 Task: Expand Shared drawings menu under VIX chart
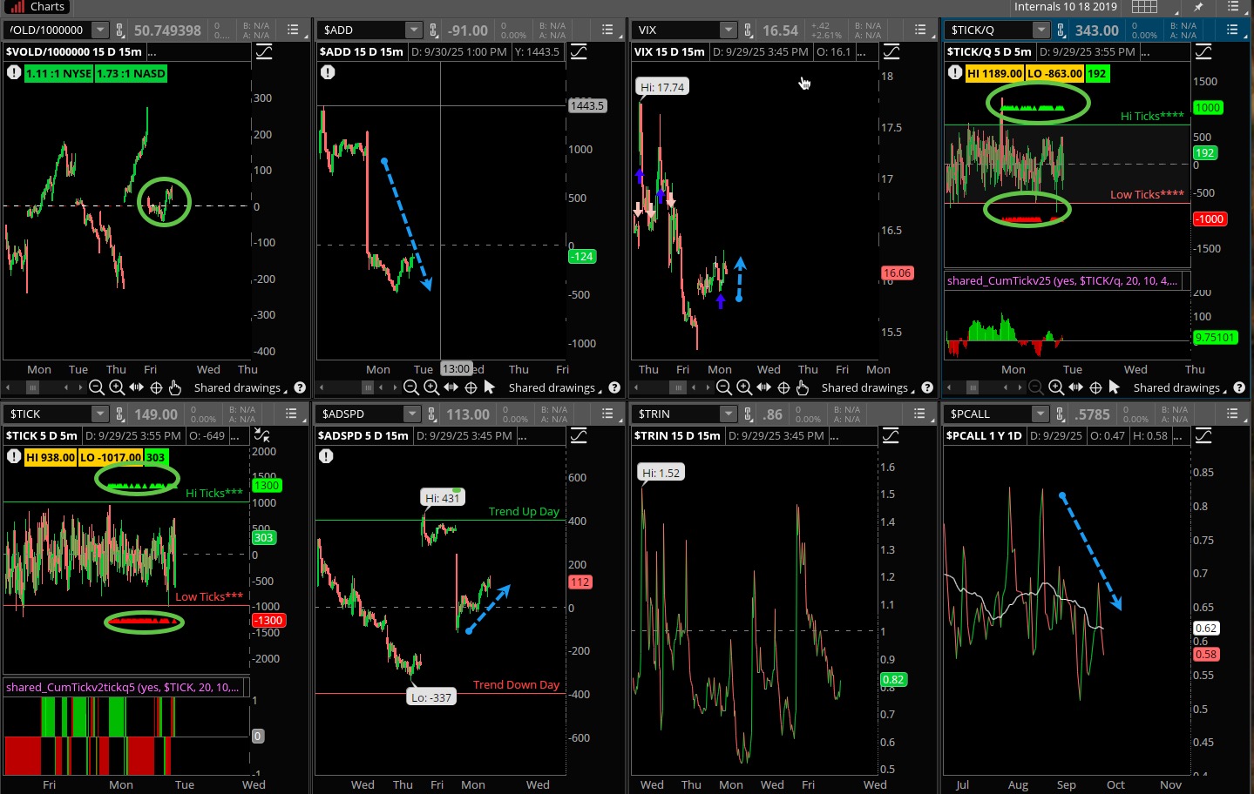pyautogui.click(x=867, y=387)
